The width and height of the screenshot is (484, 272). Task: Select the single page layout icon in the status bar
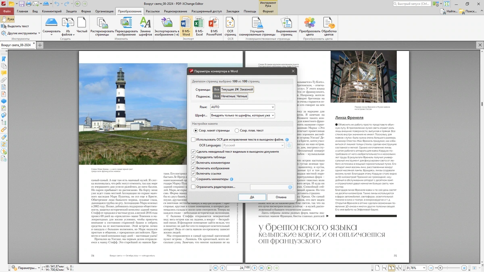tap(377, 268)
